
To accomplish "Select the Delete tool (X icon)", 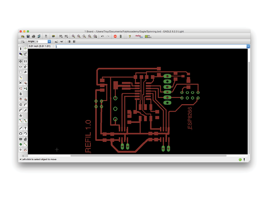I will coord(21,83).
